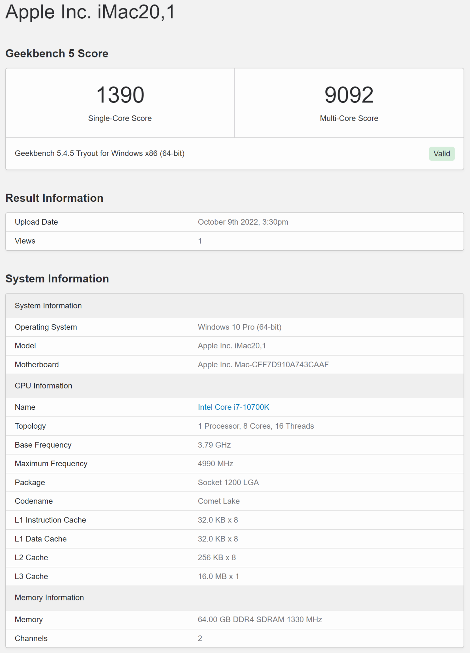Click the Result Information heading

coord(54,198)
